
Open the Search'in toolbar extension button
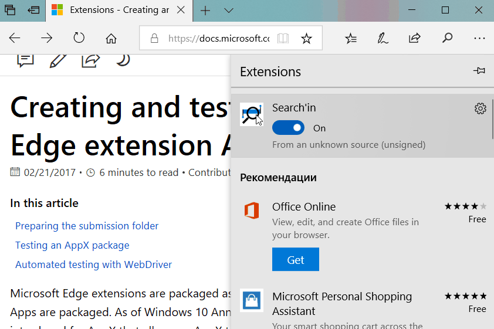[447, 38]
